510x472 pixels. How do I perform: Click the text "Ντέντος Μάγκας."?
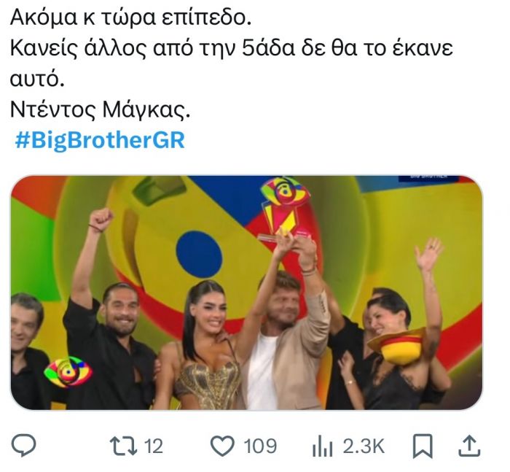pos(101,109)
